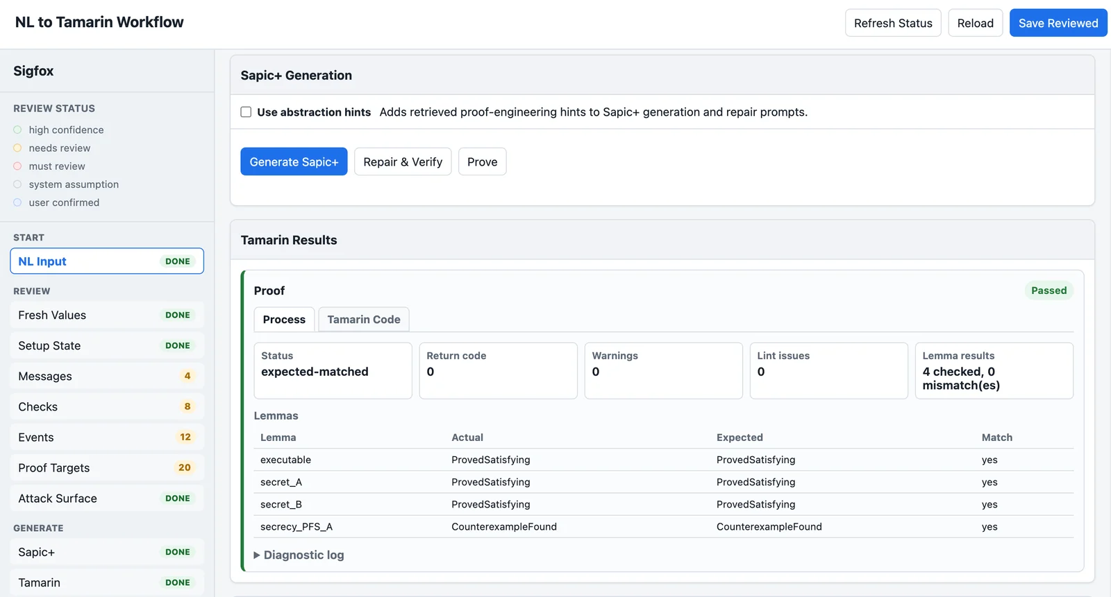Click the Sigfox project title
Image resolution: width=1111 pixels, height=597 pixels.
(33, 71)
